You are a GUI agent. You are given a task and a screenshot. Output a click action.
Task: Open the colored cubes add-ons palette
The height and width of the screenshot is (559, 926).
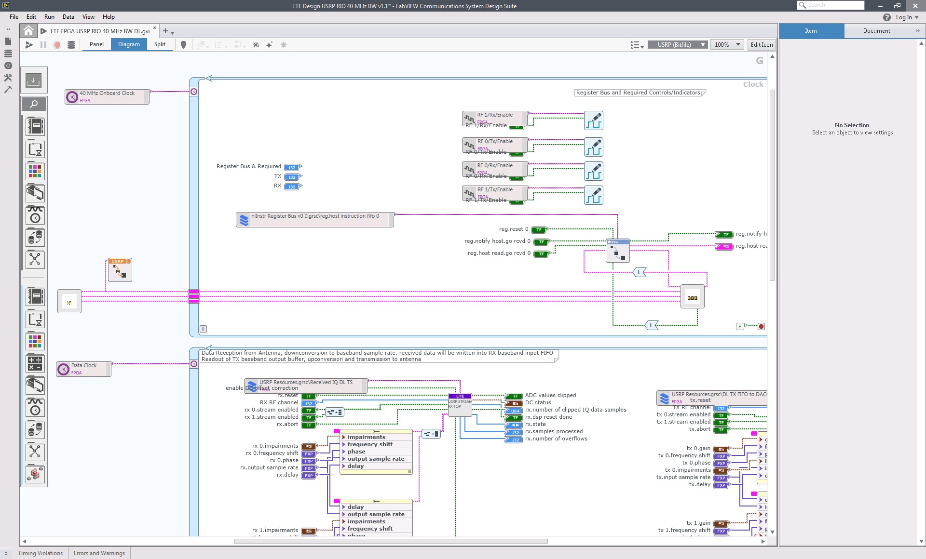pyautogui.click(x=35, y=474)
